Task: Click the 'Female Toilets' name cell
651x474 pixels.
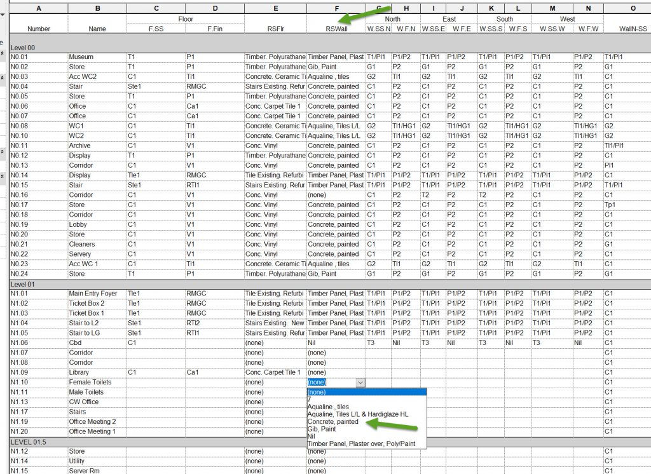Action: coord(97,383)
